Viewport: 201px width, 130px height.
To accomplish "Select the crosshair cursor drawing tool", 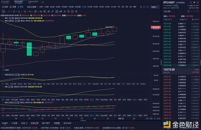I will click(x=3, y=11).
